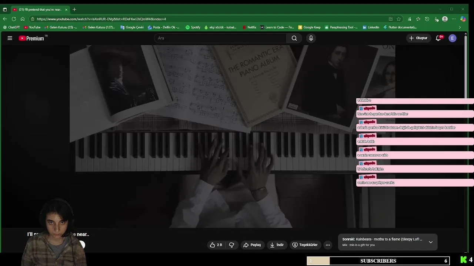Click the YouTube "Ara" search field
Screen dimensions: 474x266
[x=220, y=38]
